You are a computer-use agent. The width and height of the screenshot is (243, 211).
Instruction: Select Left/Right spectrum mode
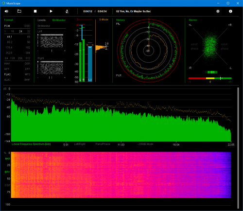tap(80, 144)
